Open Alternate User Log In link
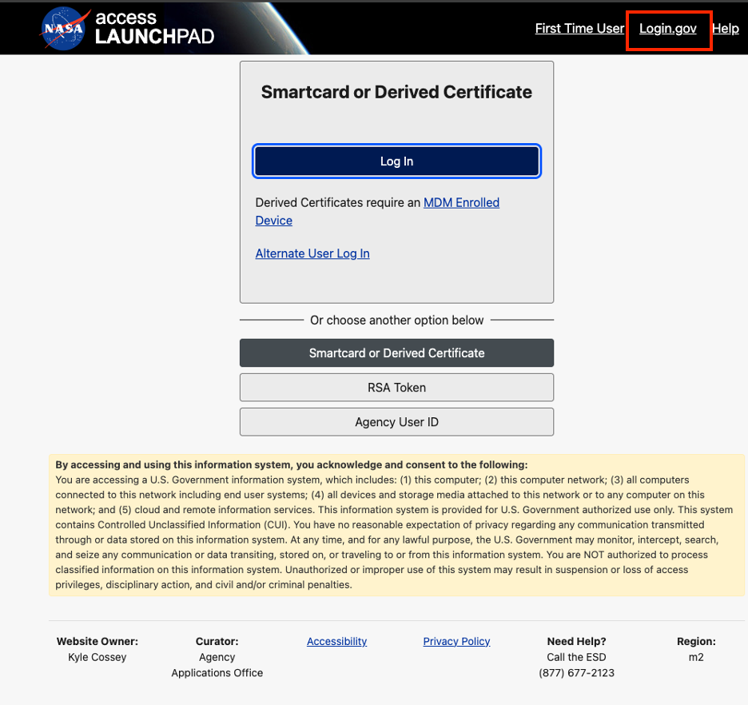This screenshot has width=748, height=705. tap(312, 253)
